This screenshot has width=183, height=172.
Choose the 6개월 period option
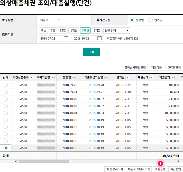click(97, 31)
